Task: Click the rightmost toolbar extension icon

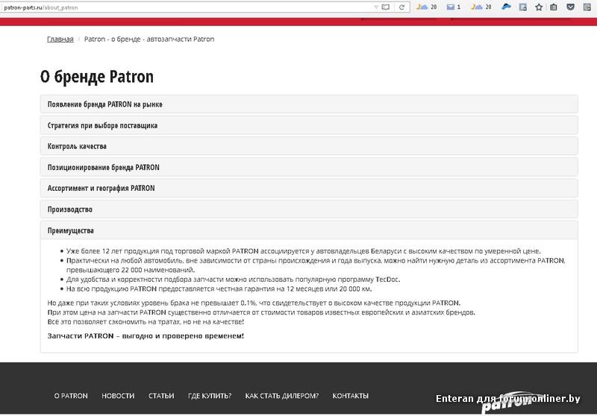Action: [587, 7]
